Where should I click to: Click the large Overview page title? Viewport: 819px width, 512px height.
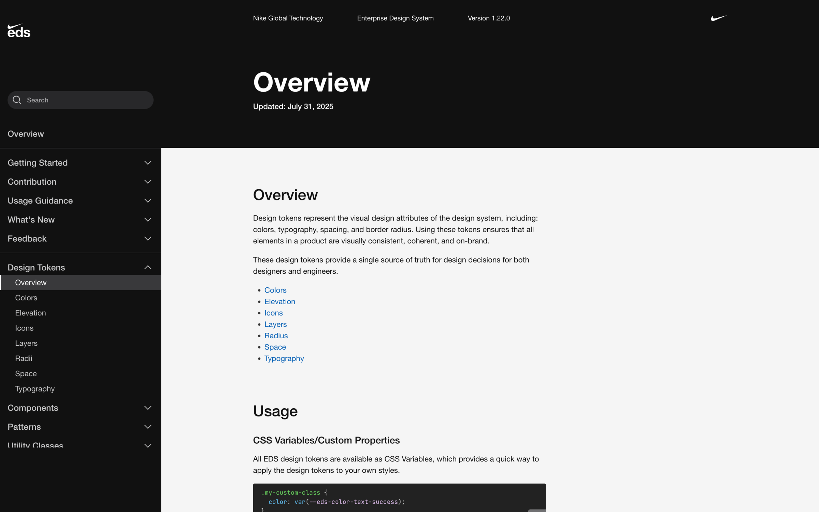point(312,82)
